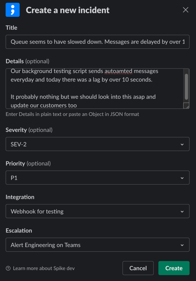Expand the Priority dropdown showing P1
This screenshot has height=281, width=196.
click(97, 178)
